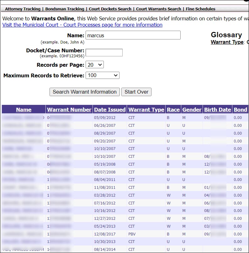Select date issued 08/14/2014
249x253 pixels.
(105, 250)
